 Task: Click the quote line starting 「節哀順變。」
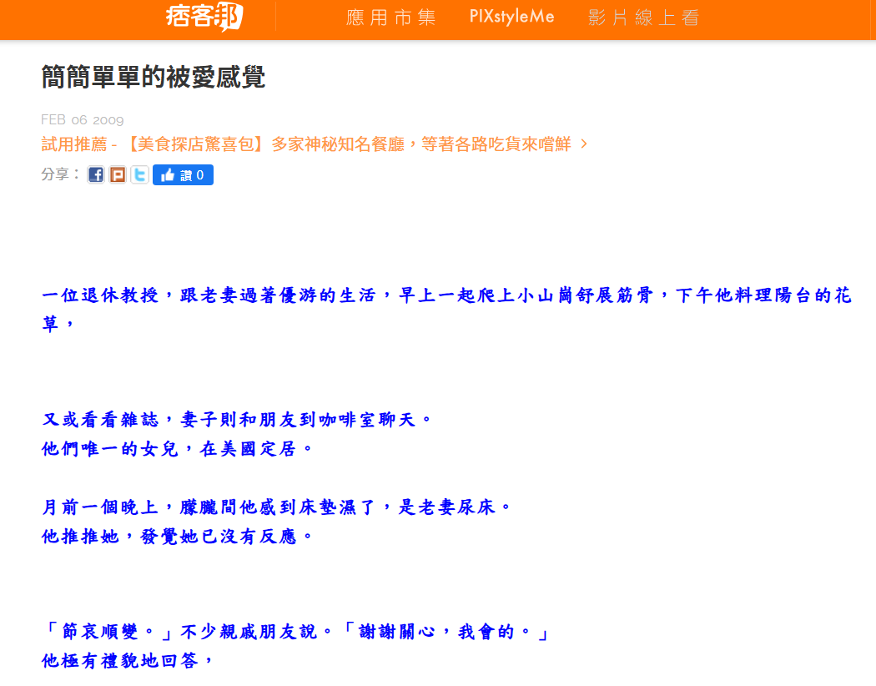pos(296,632)
